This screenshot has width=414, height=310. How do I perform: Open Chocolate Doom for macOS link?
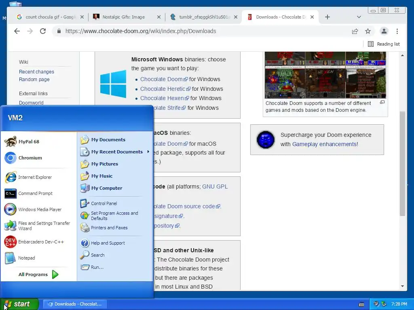171,144
